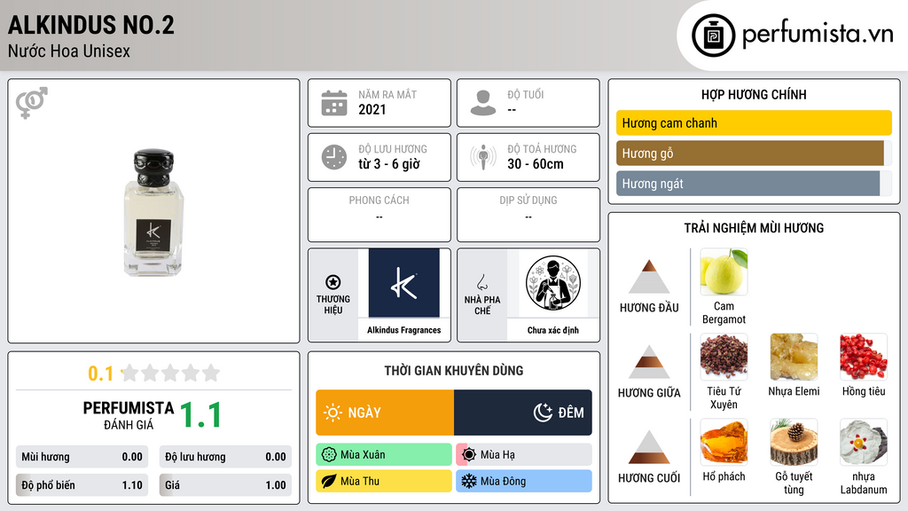Click the clock icon for Độ lưu hương
This screenshot has width=908, height=511.
coord(334,157)
